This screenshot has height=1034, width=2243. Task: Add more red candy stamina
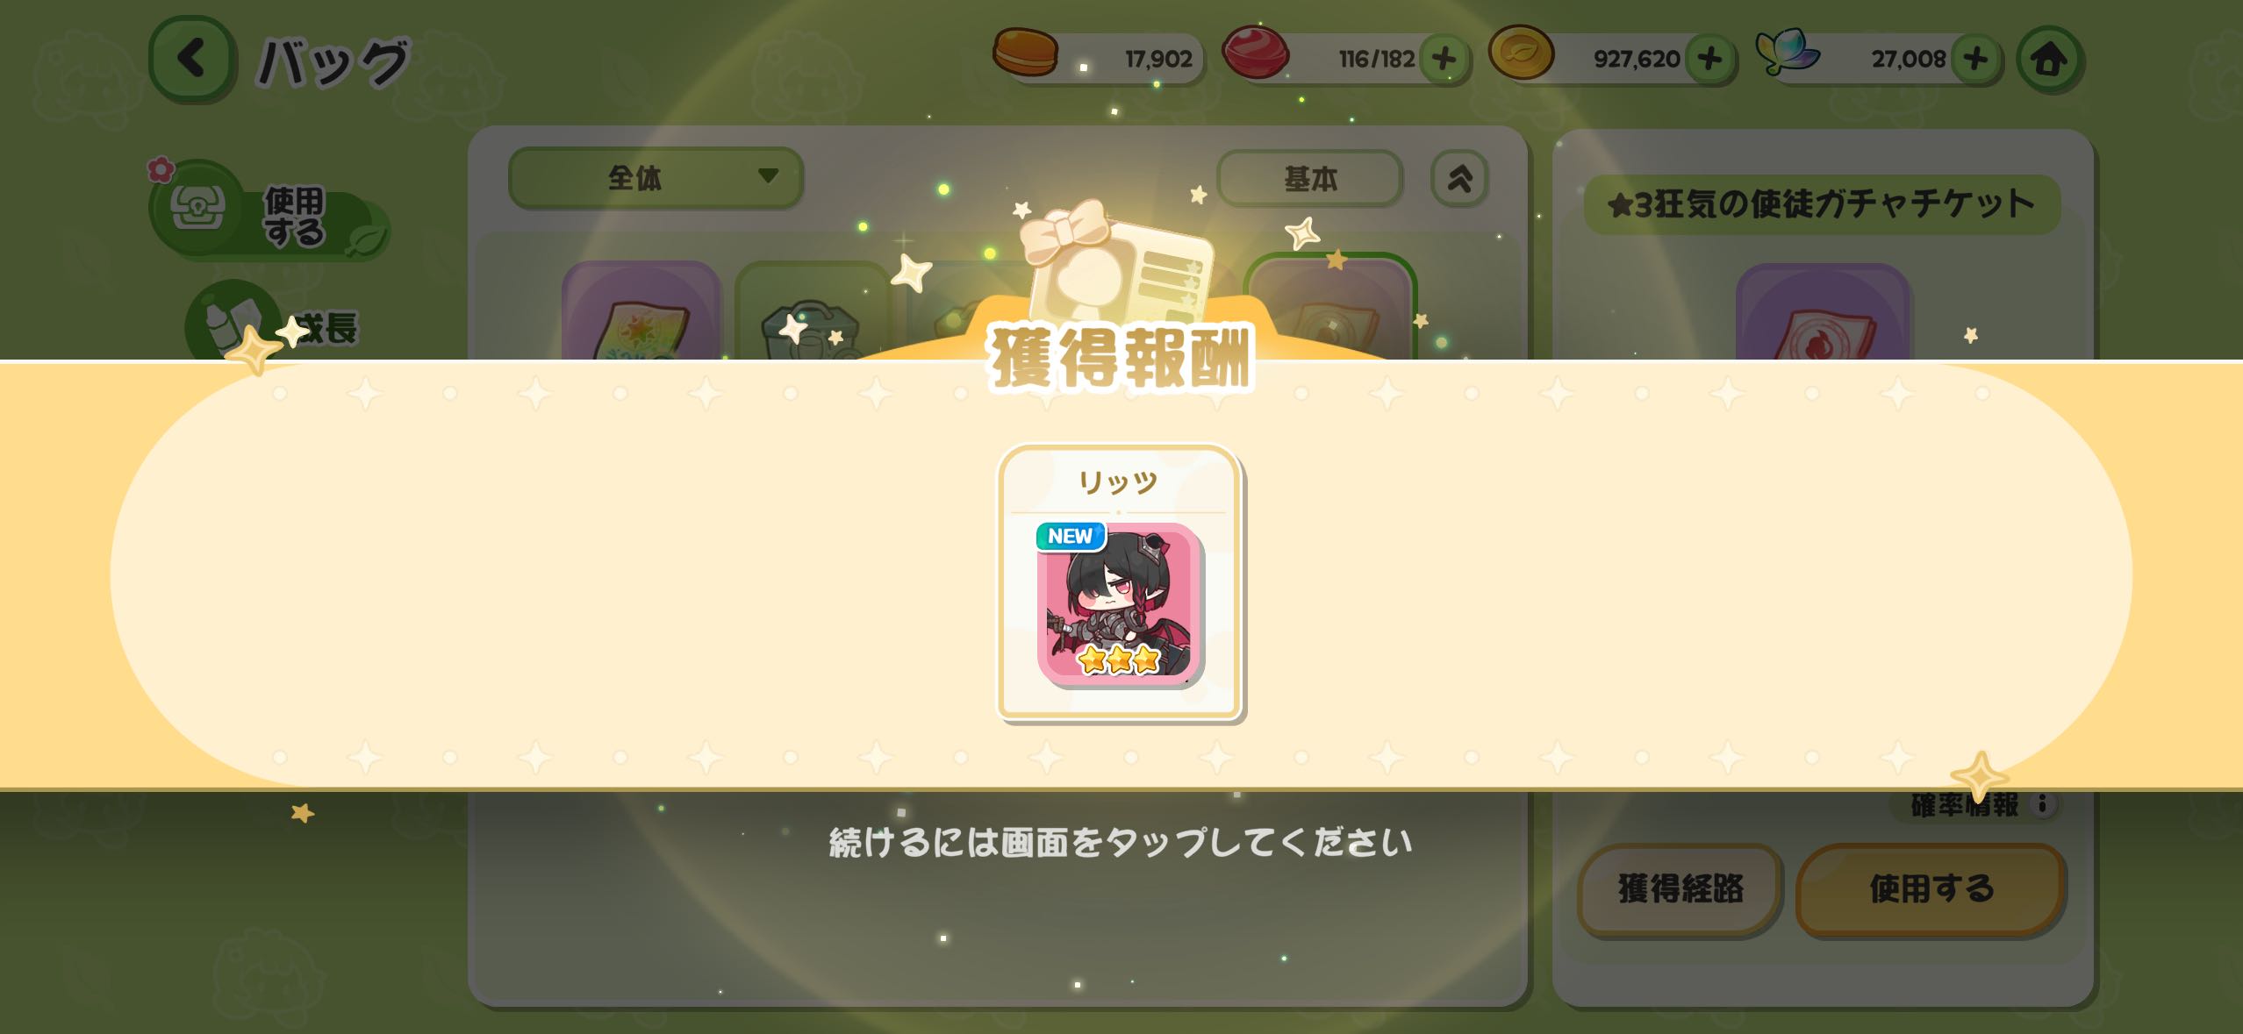(x=1444, y=60)
